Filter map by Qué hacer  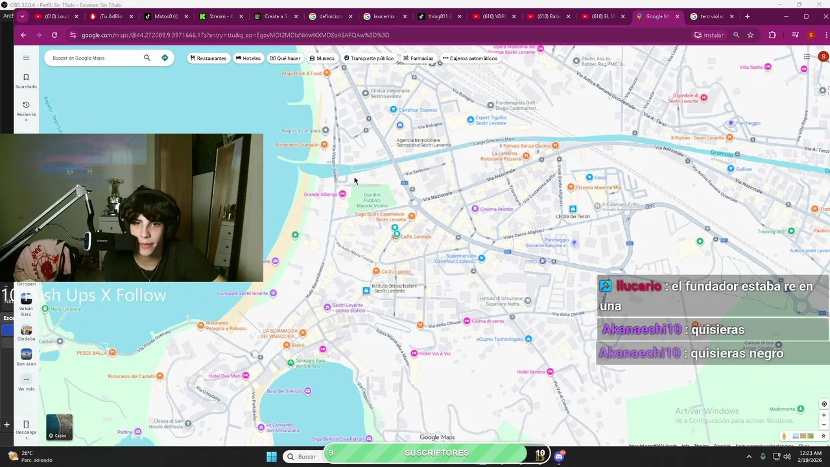(285, 58)
